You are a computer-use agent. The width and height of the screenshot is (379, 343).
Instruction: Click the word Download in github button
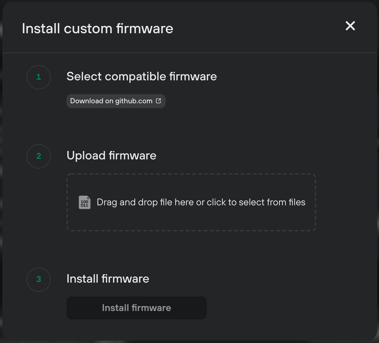point(87,101)
